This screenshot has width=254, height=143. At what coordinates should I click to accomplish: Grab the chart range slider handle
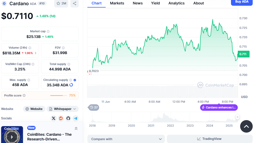(238, 117)
